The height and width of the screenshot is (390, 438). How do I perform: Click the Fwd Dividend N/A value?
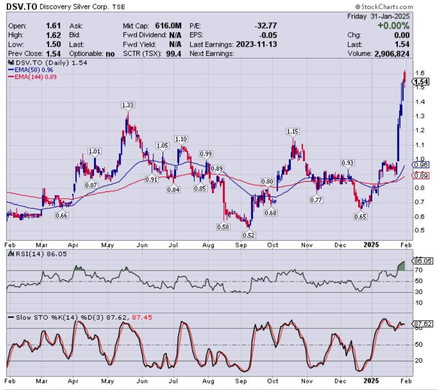point(175,35)
